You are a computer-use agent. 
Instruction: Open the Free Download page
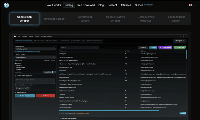(x=86, y=5)
